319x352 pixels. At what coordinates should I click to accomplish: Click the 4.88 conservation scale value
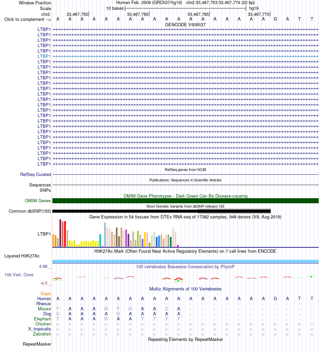[43, 267]
